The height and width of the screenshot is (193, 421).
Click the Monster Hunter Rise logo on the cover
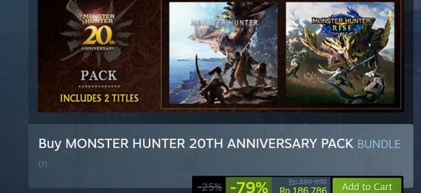[340, 24]
